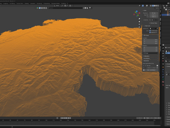Screen dimensions: 170x128
Task: Open the pivot point menu in viewport header
Action: [62, 6]
